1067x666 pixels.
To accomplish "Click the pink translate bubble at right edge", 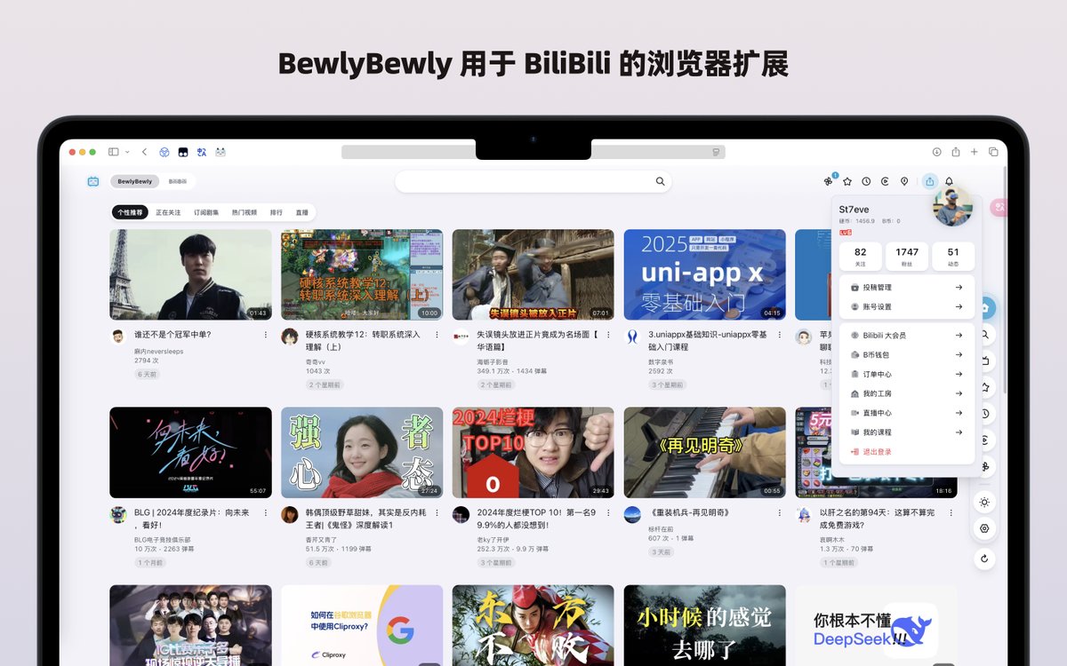I will click(x=999, y=207).
